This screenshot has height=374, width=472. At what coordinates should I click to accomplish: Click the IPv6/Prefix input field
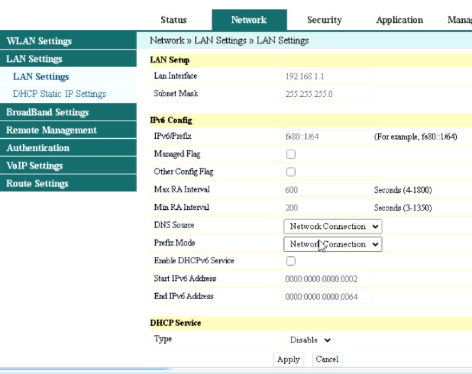click(328, 137)
